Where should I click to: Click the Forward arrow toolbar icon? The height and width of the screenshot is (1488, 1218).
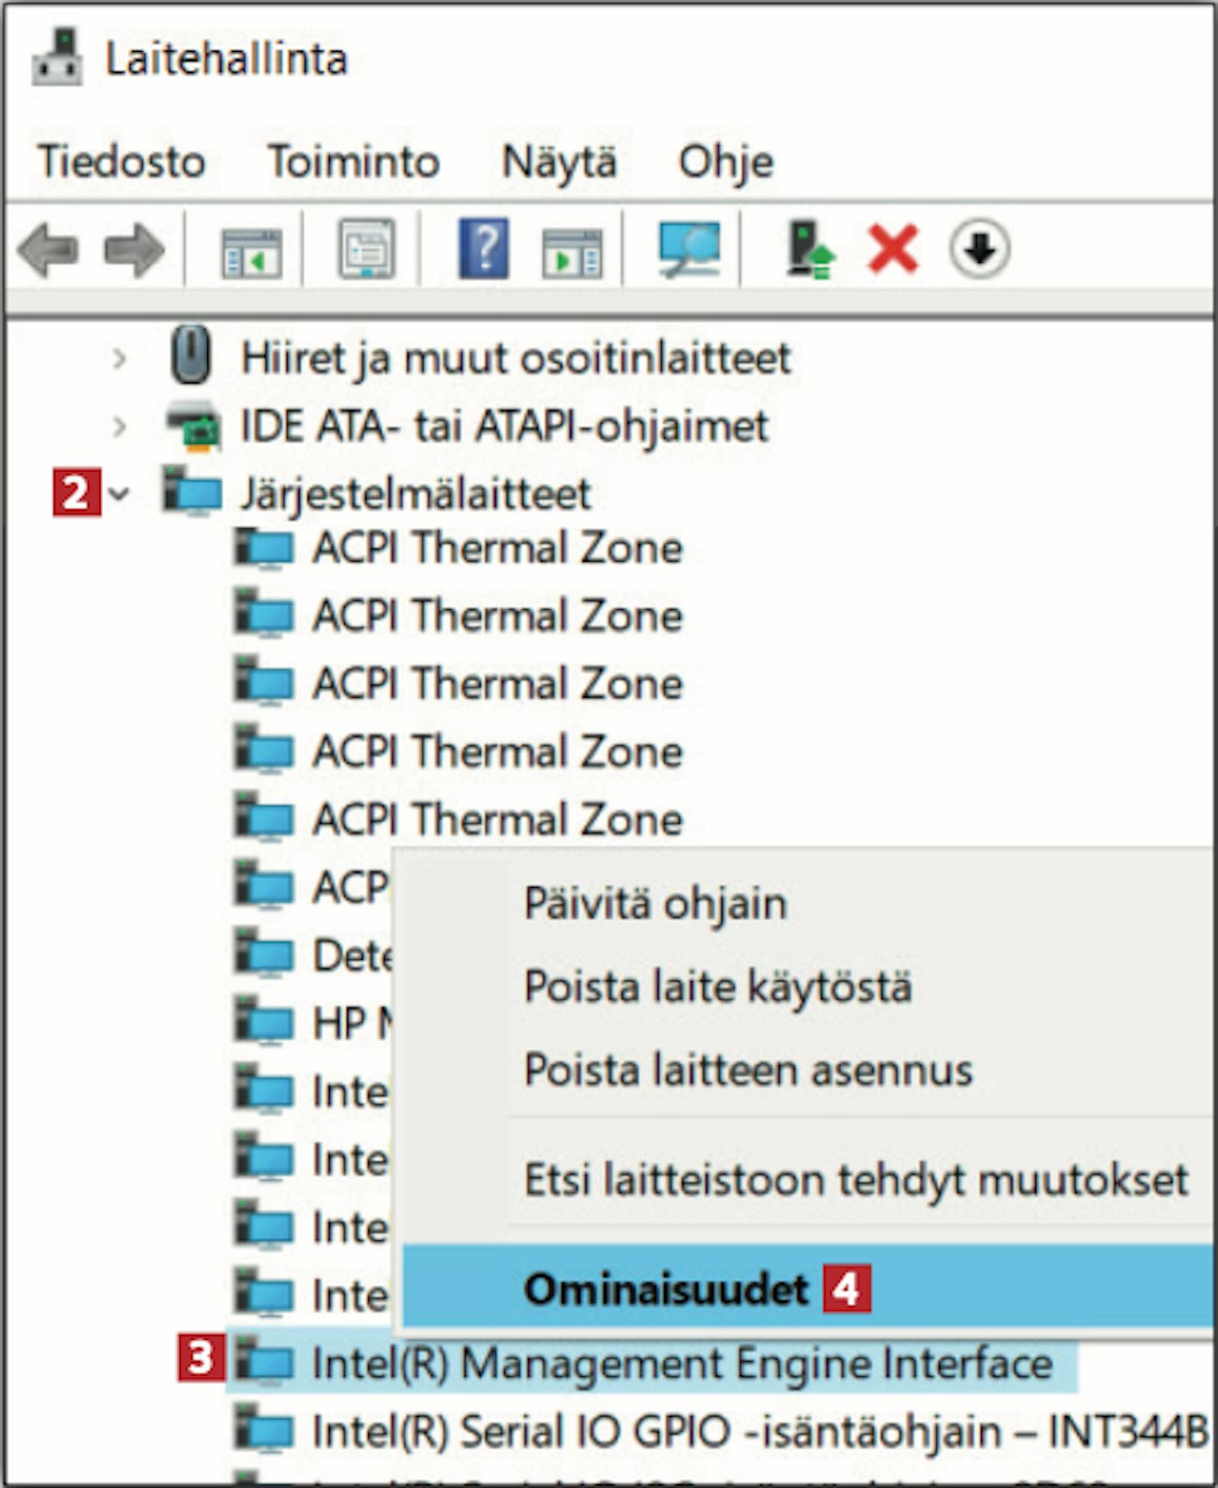[x=134, y=249]
